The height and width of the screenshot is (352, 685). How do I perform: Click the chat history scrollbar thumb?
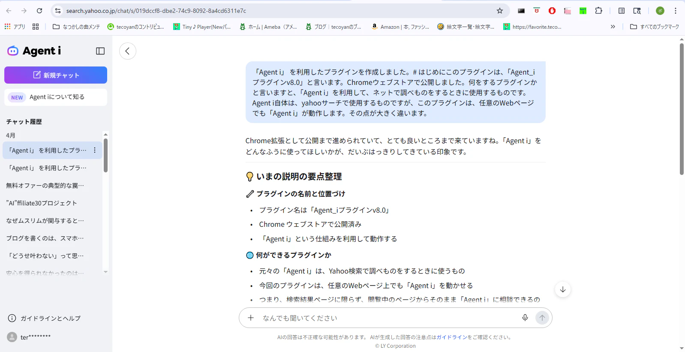click(x=105, y=155)
